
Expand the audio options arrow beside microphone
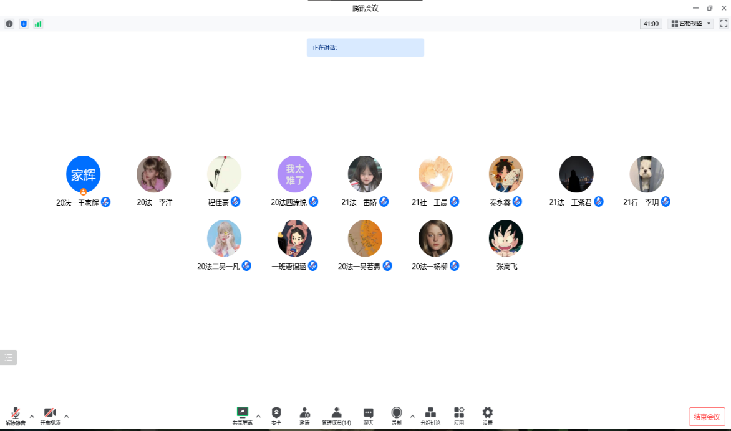pos(32,416)
